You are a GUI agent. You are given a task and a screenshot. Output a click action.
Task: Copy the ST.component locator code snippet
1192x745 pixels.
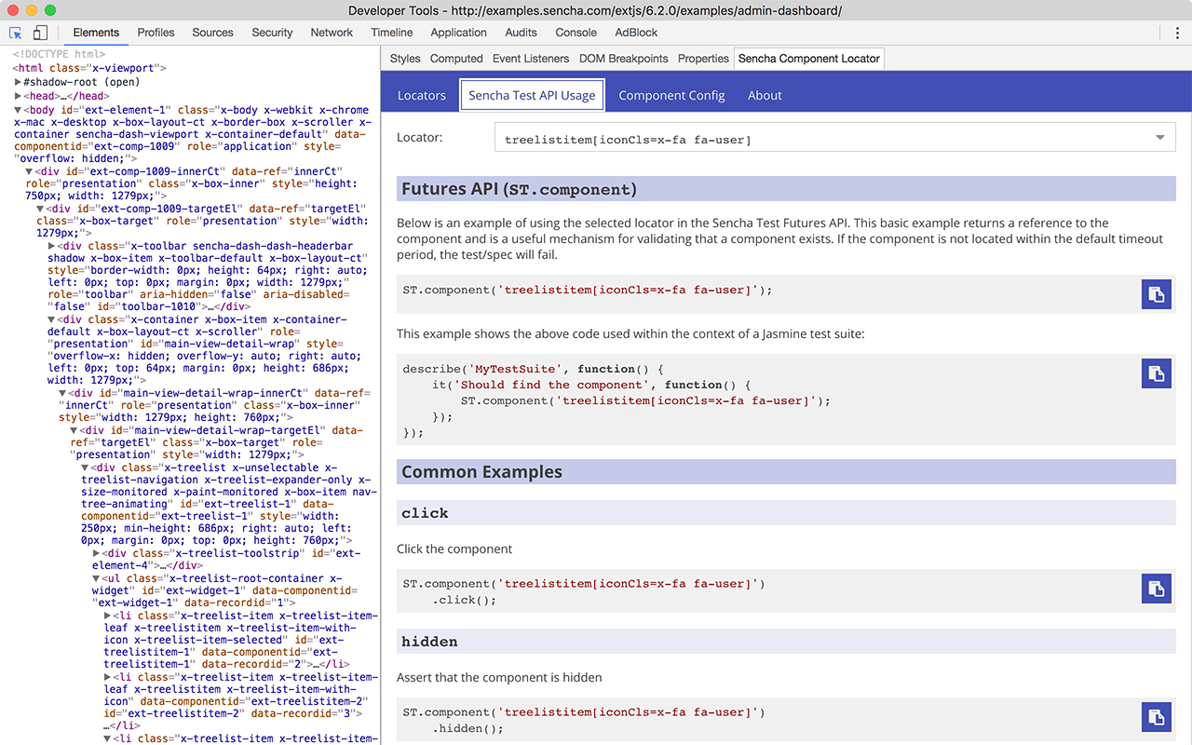coord(1157,294)
